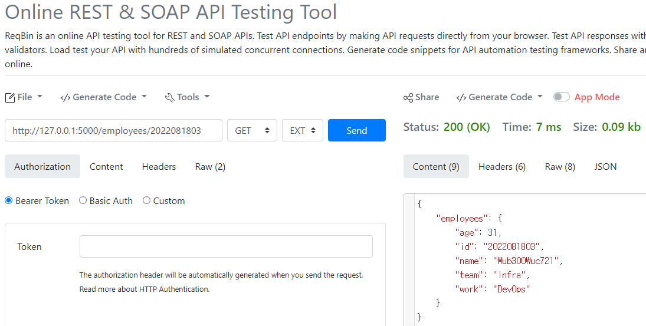This screenshot has height=326, width=646.
Task: Switch to the Raw (8) response tab
Action: click(560, 166)
